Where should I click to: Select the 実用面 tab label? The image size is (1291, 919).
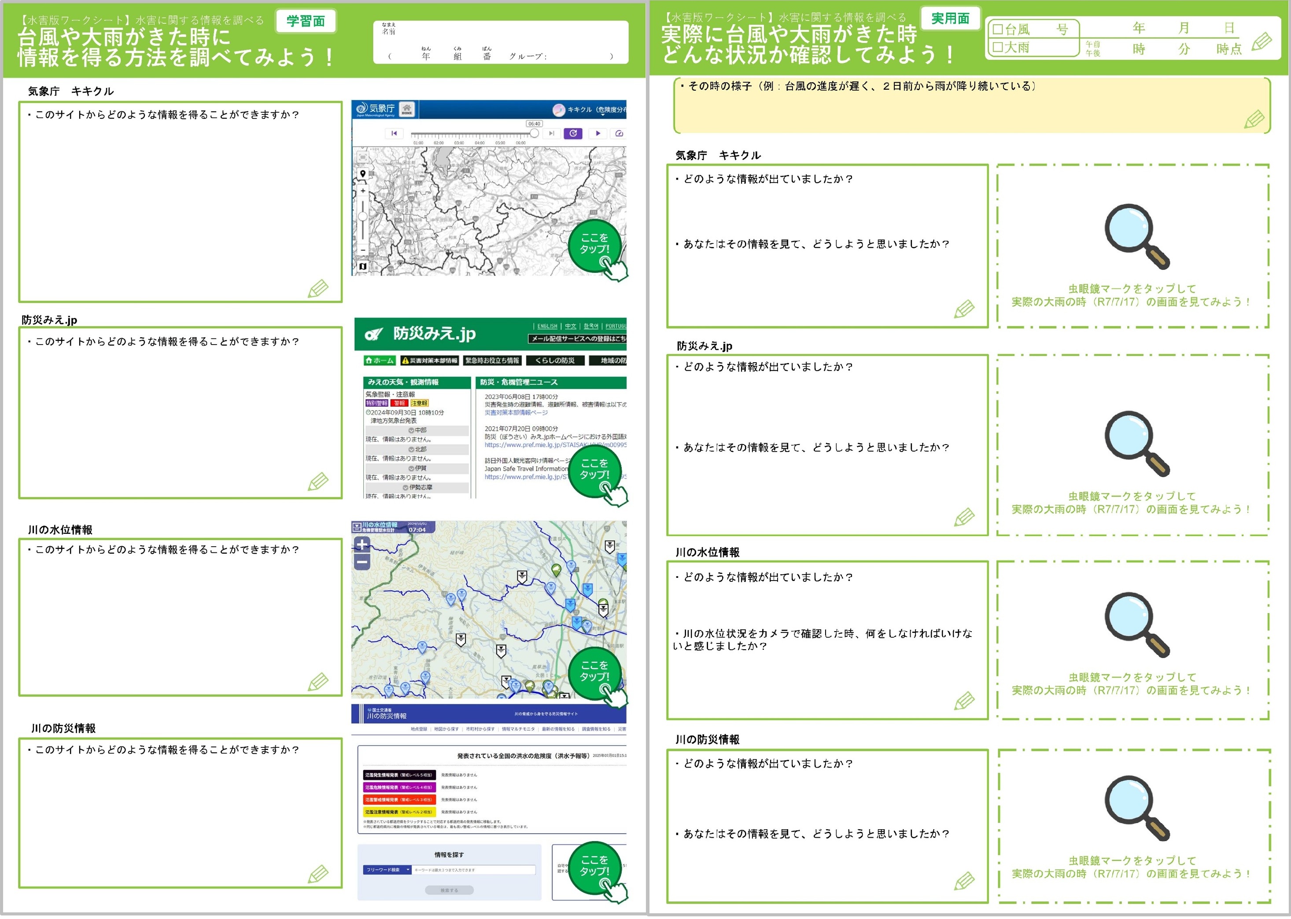pos(950,18)
